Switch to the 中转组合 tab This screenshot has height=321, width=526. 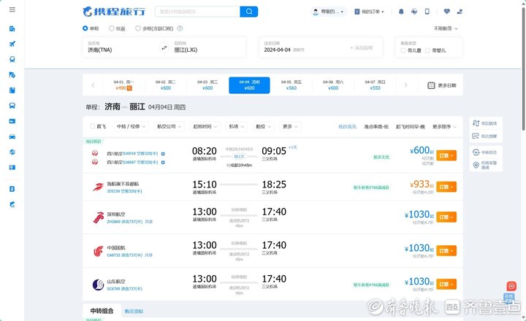click(98, 311)
